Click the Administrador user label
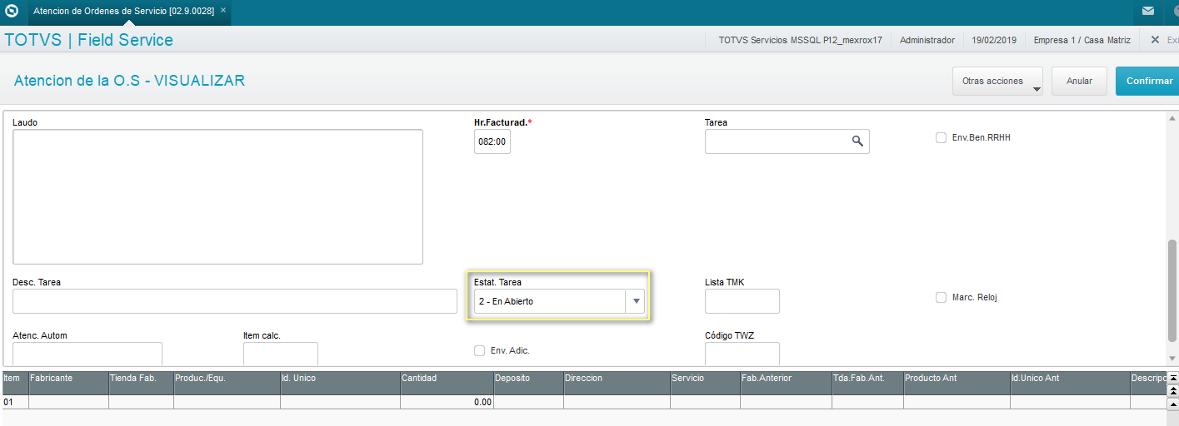This screenshot has width=1179, height=426. [x=927, y=40]
